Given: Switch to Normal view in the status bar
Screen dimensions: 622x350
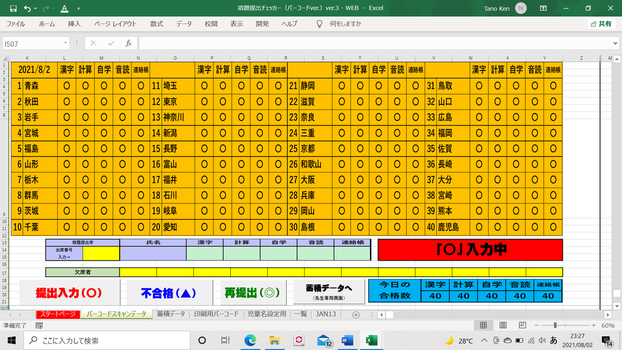Looking at the screenshot, I should point(484,325).
